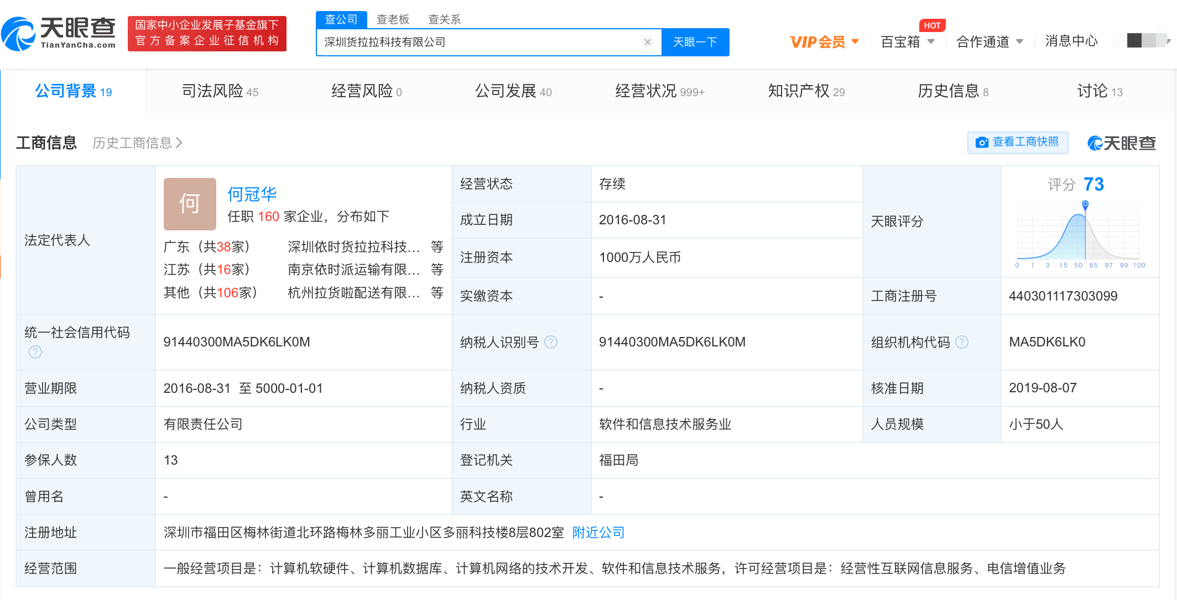Open the 知识产权 tab
This screenshot has width=1177, height=600.
tap(806, 91)
